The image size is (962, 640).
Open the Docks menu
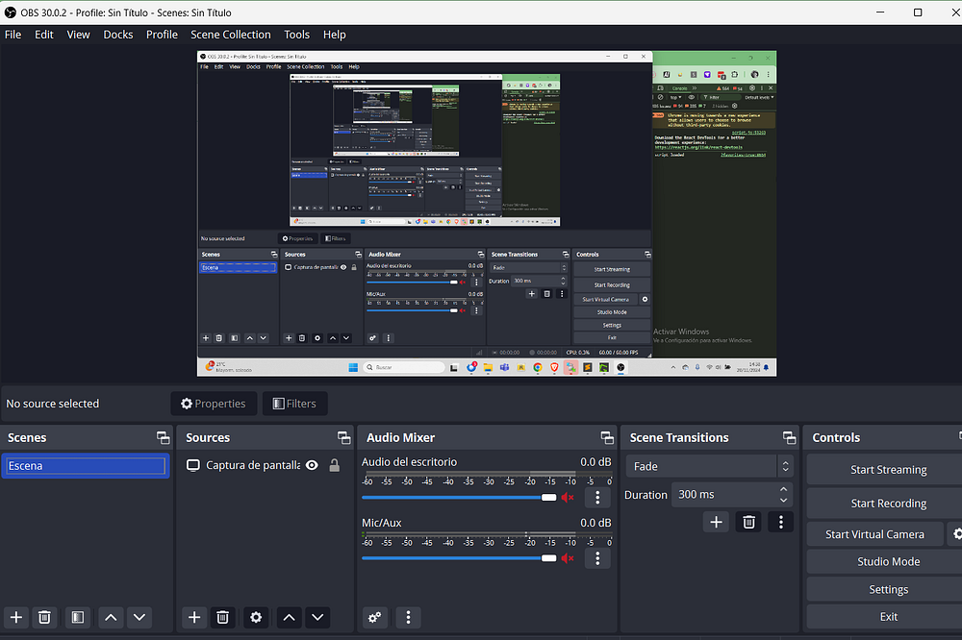pyautogui.click(x=117, y=35)
